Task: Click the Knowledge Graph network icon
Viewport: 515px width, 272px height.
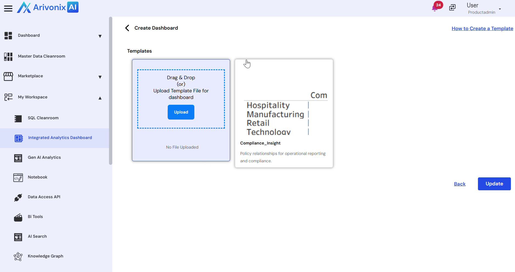Action: point(18,257)
